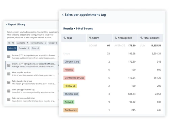This screenshot has width=169, height=127.
Task: Click the Antibiotics tag
Action: point(71,110)
